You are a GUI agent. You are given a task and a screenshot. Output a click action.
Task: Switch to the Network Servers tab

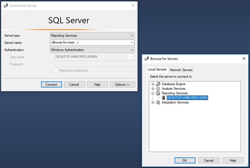(181, 70)
